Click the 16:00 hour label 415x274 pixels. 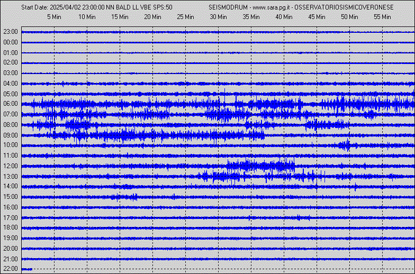pyautogui.click(x=11, y=207)
